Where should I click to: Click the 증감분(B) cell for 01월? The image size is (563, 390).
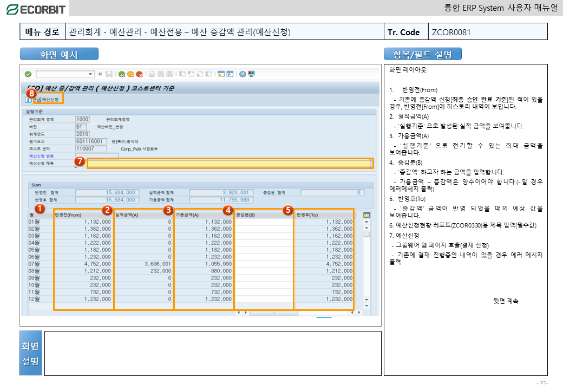264,222
